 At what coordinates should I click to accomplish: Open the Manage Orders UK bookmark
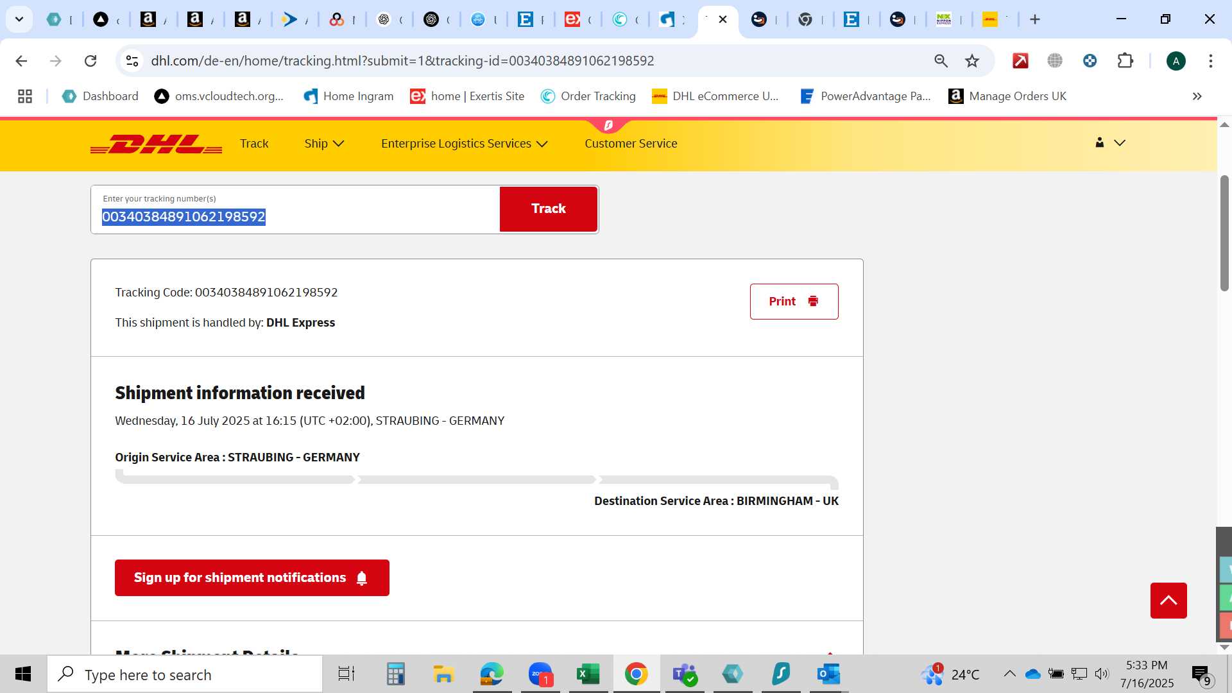tap(1007, 96)
